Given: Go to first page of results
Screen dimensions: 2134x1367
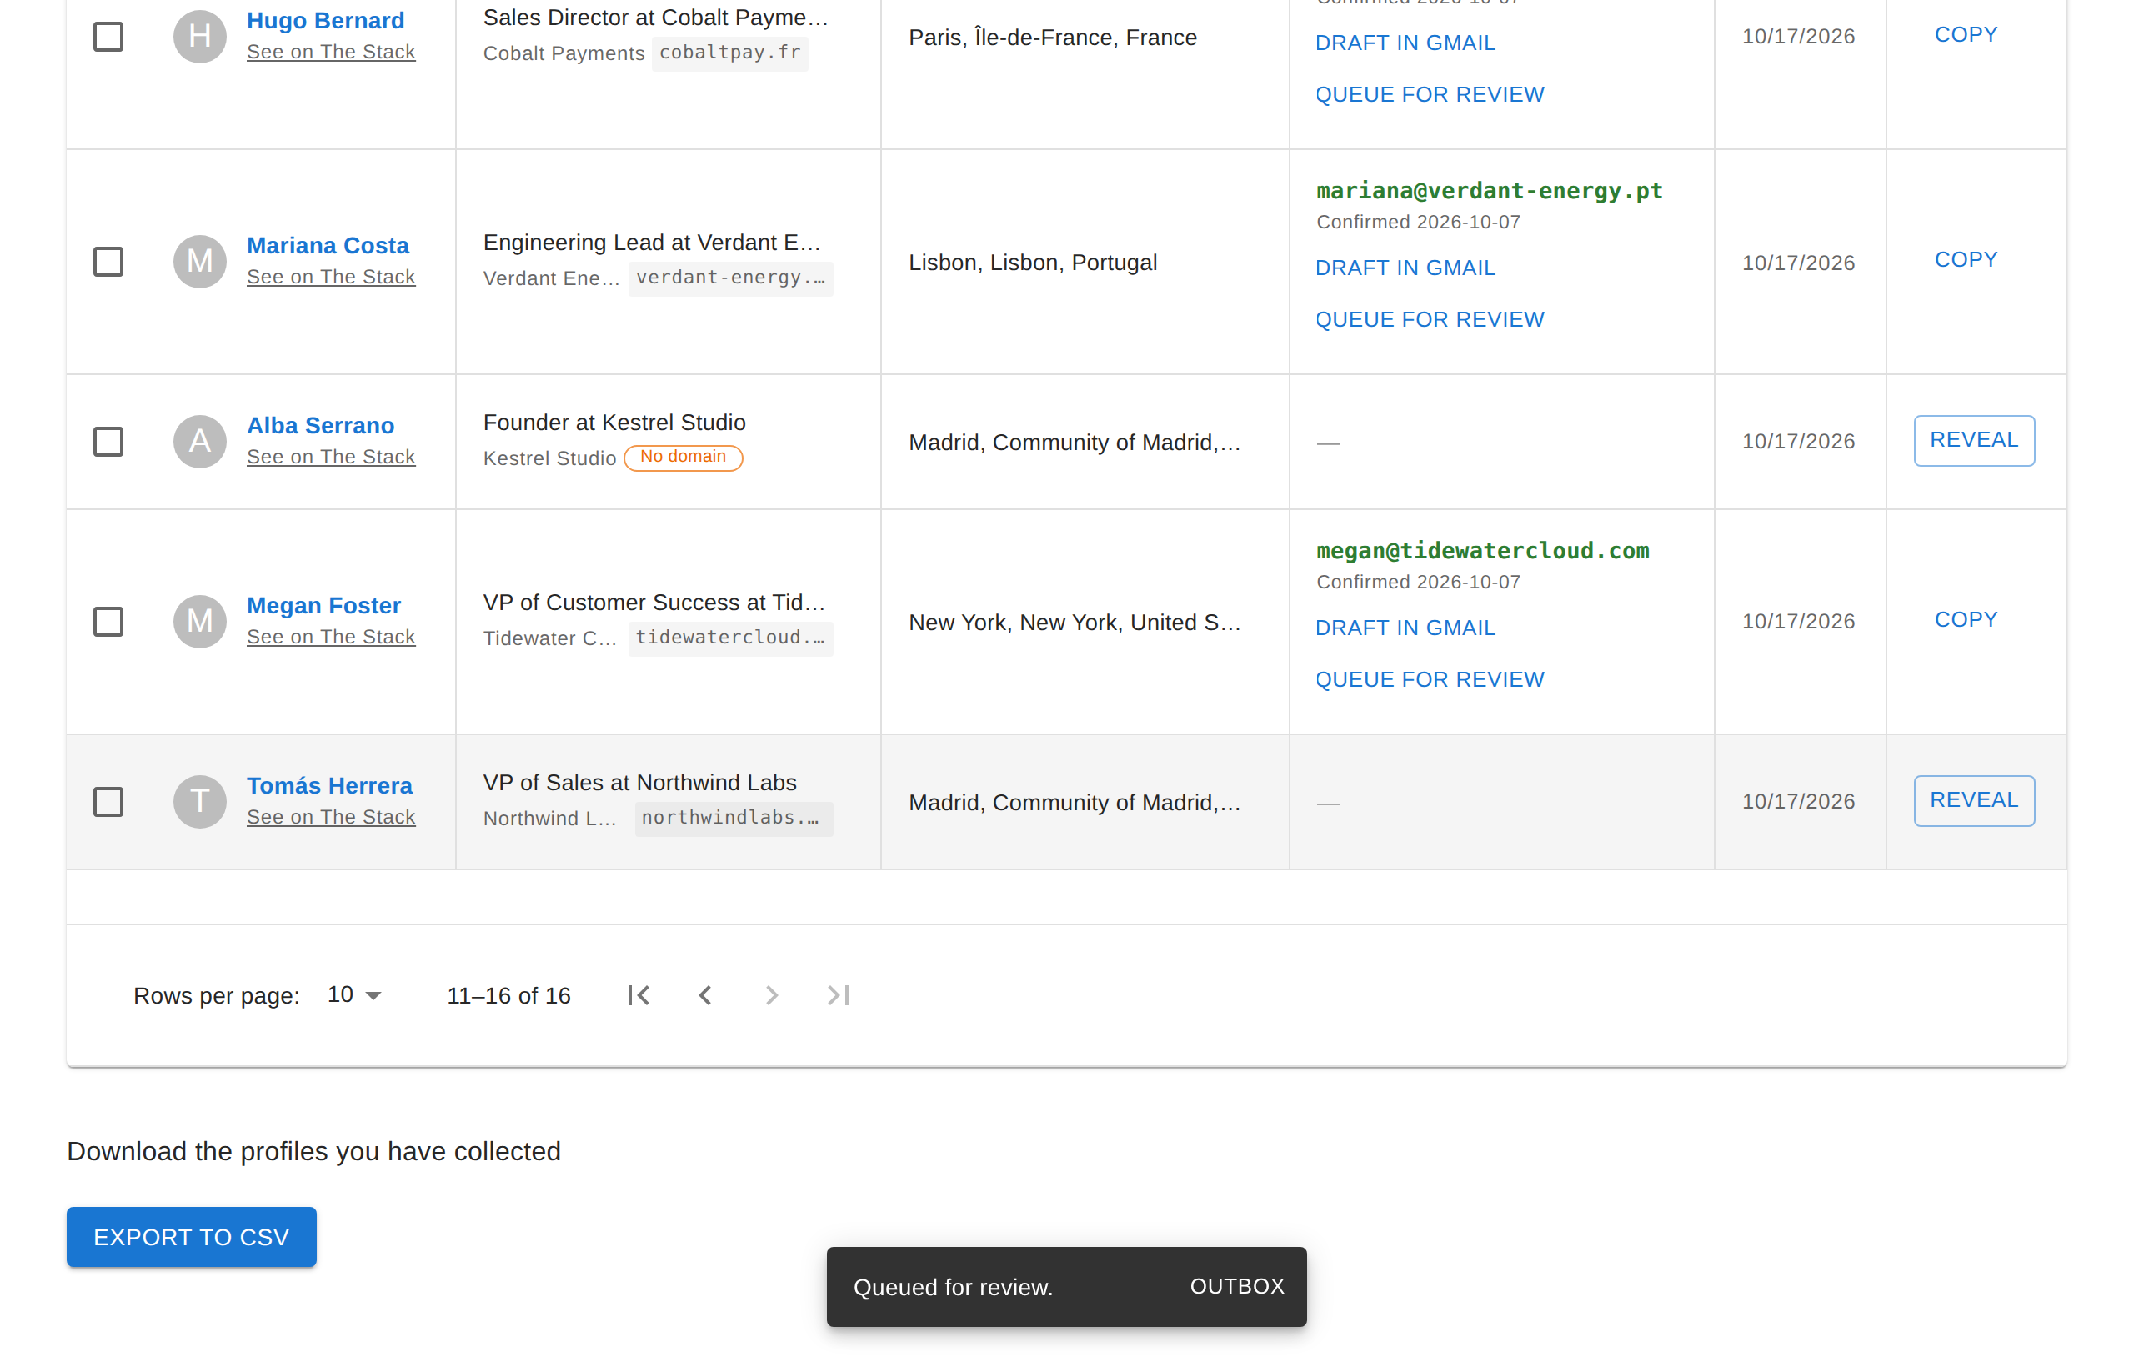Looking at the screenshot, I should (639, 995).
